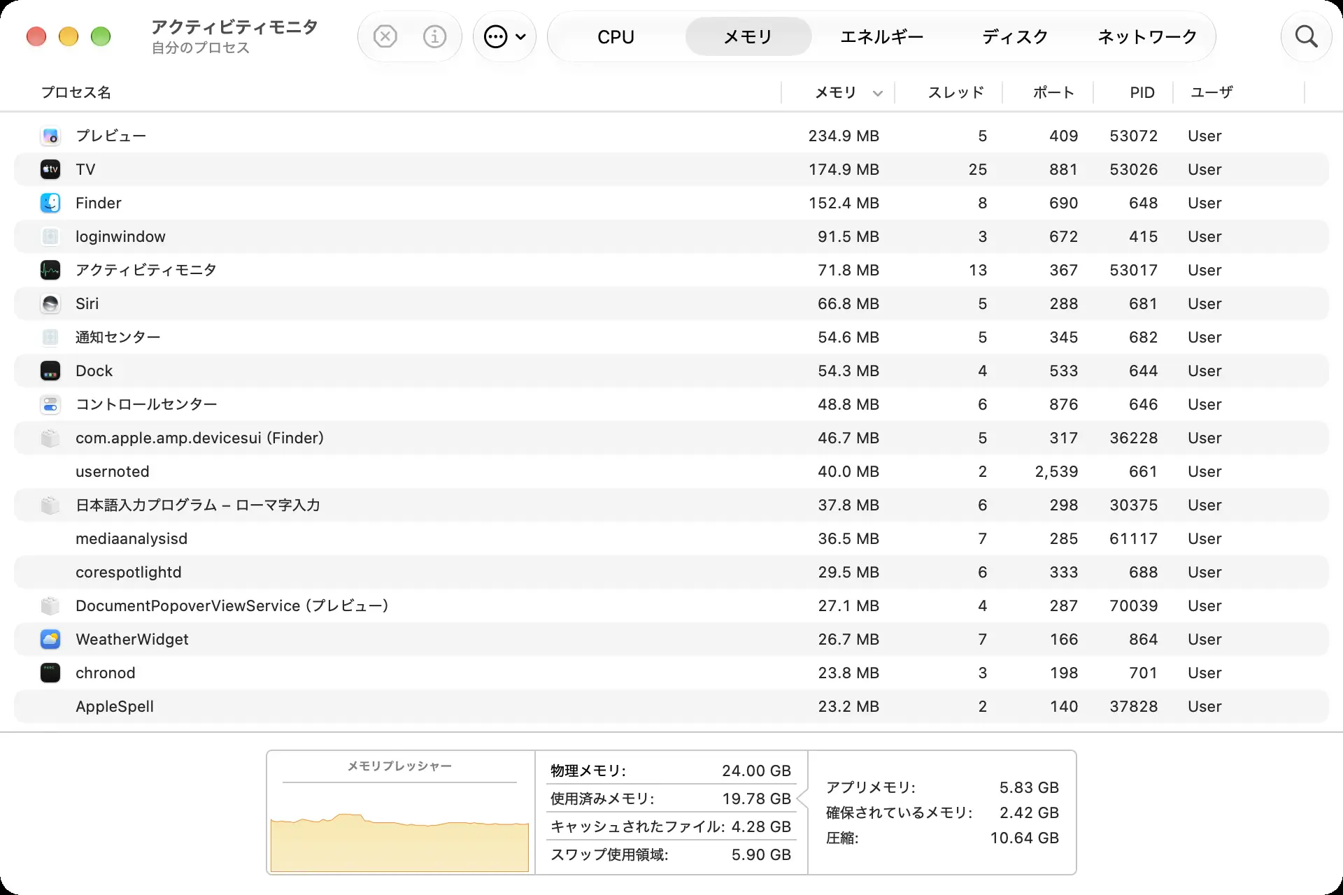Viewport: 1343px width, 895px height.
Task: Click the 日本語入力プログラム generic icon
Action: 50,505
